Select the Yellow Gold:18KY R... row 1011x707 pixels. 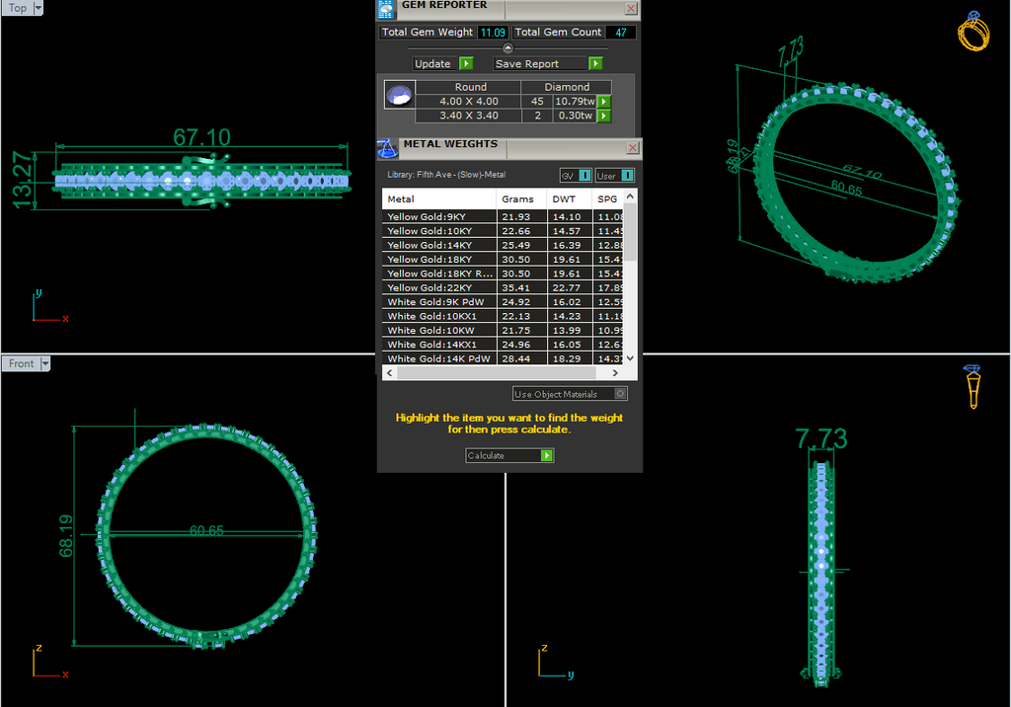[x=503, y=274]
